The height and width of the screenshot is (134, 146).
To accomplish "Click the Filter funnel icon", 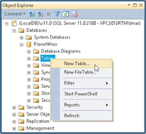I will (x=57, y=14).
